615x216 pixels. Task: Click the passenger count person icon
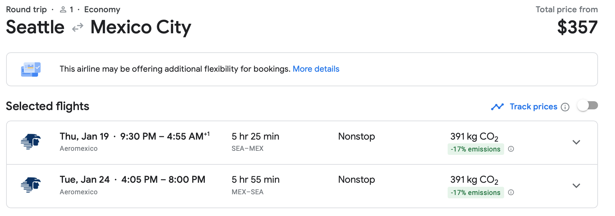(63, 10)
